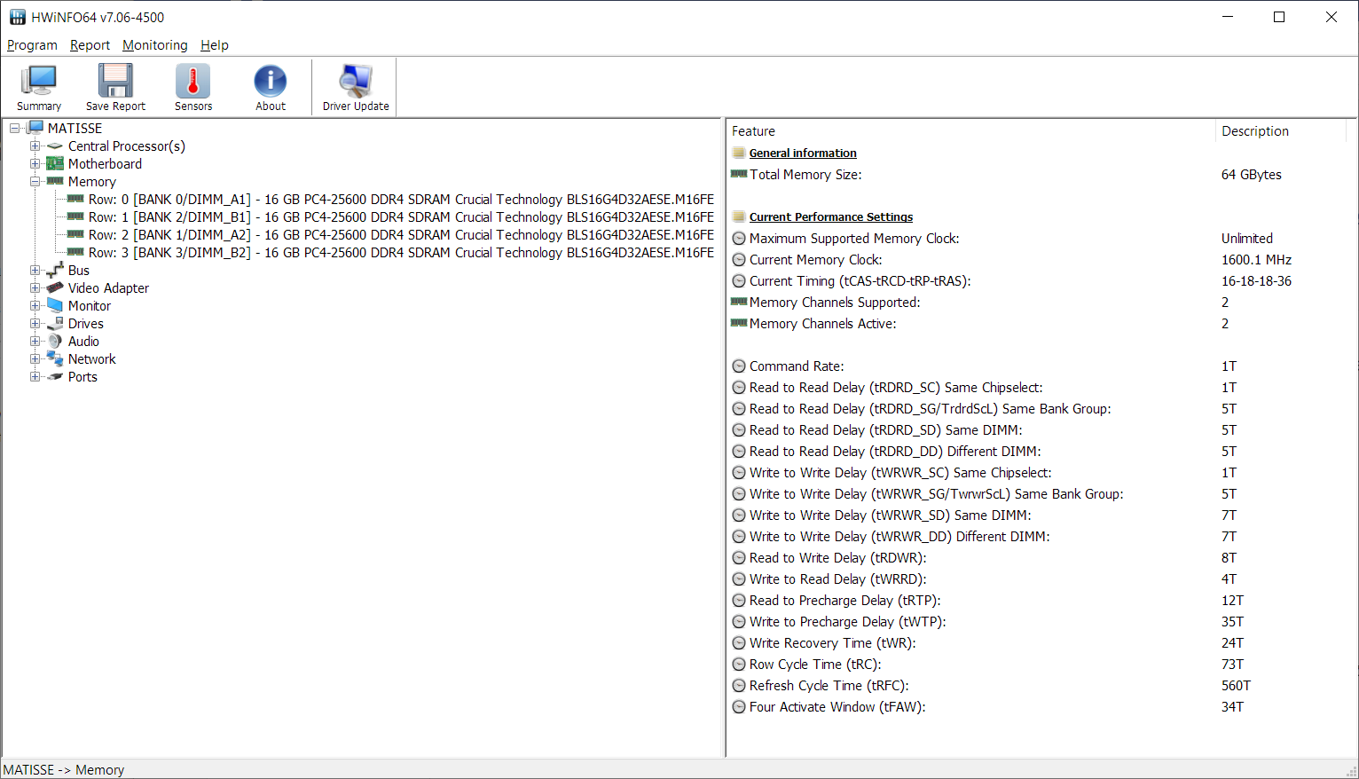Click the Bus tree icon
This screenshot has width=1359, height=779.
[55, 270]
